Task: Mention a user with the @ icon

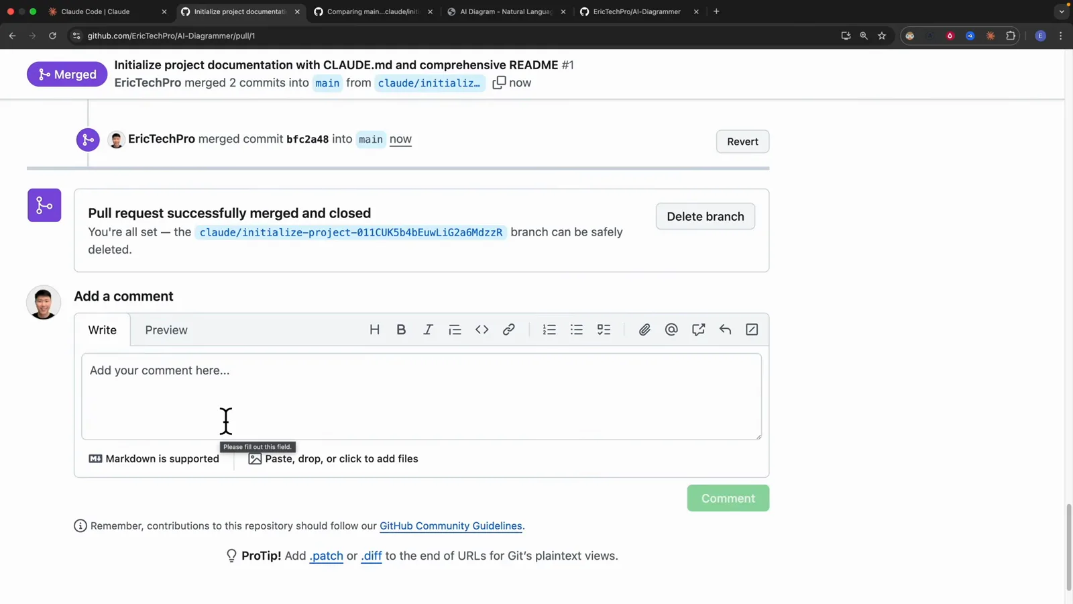Action: coord(671,330)
